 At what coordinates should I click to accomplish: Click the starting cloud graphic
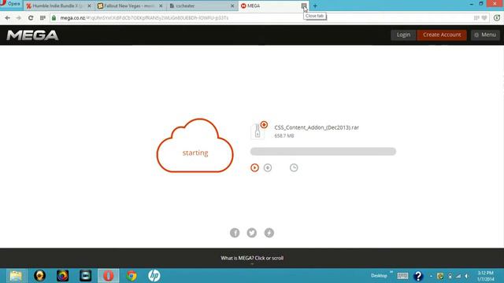coord(195,145)
